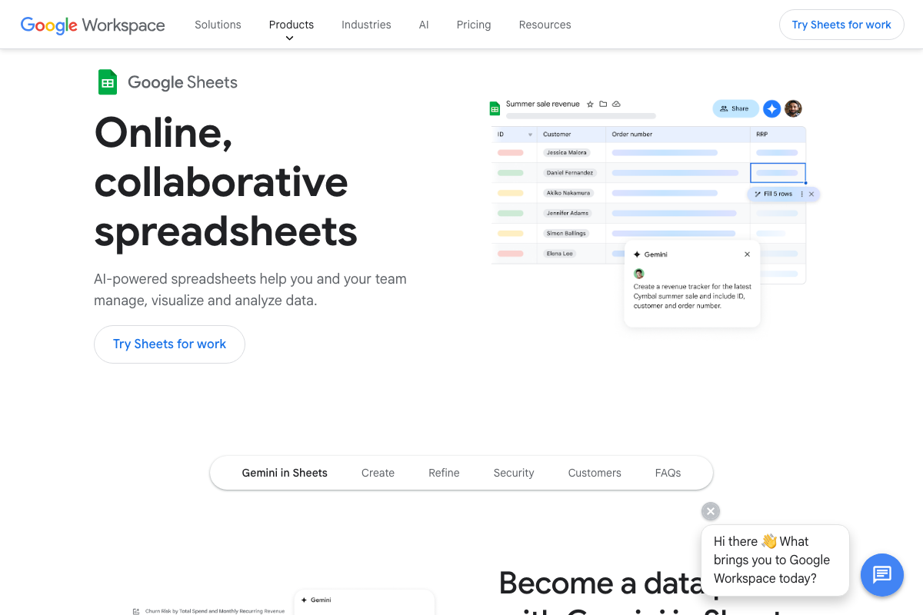
Task: Click the Google Workspace logo
Action: click(92, 25)
